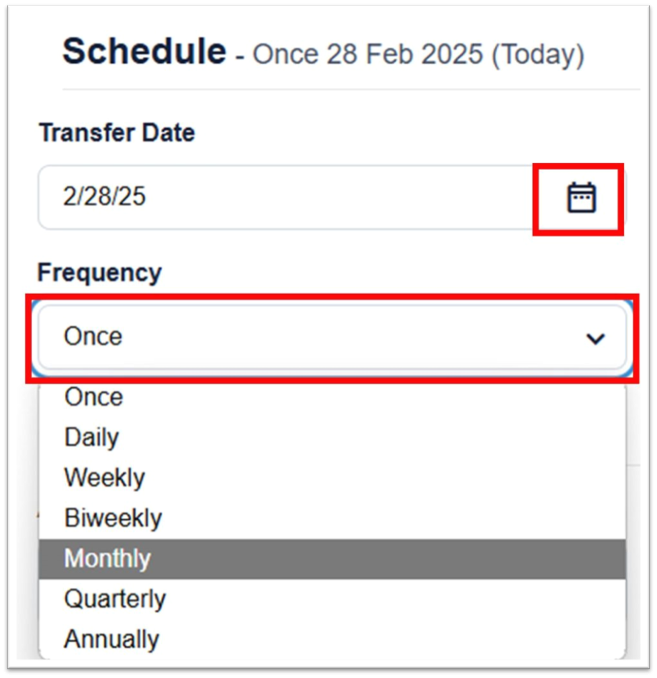Open the Transfer Date calendar picker icon
The image size is (657, 678).
tap(581, 198)
